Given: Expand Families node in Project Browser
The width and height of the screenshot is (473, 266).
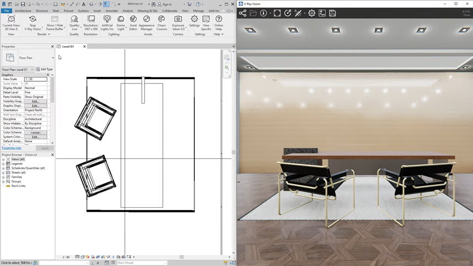Looking at the screenshot, I should 3,177.
